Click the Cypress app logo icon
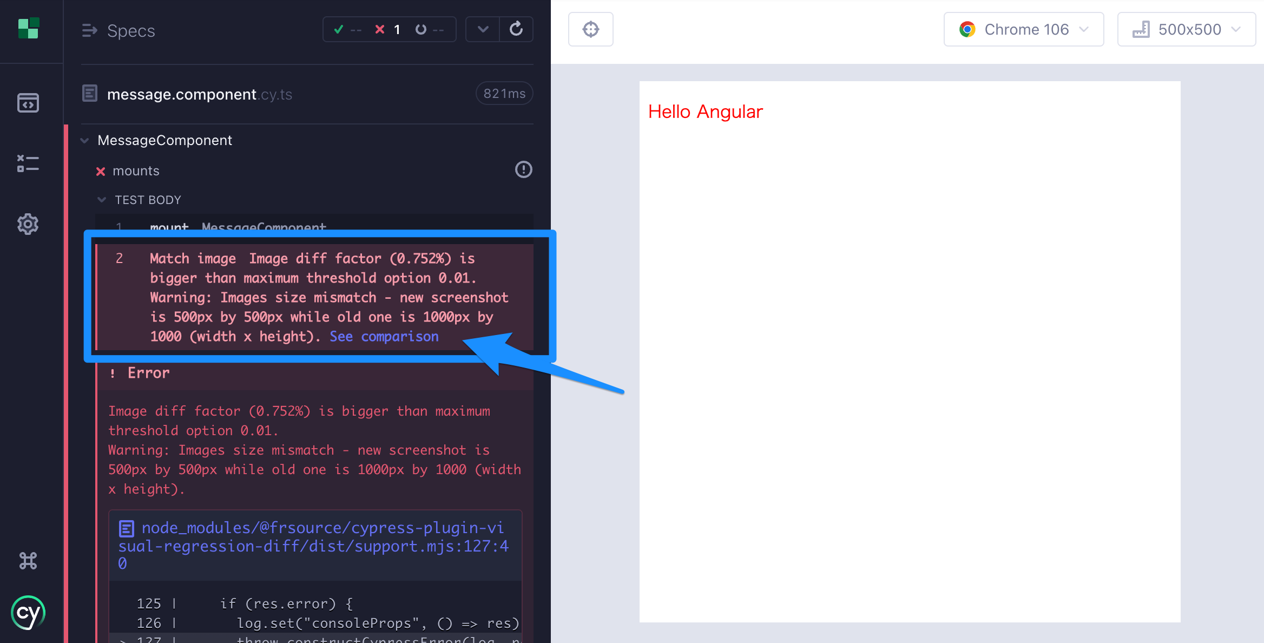This screenshot has height=643, width=1264. (x=28, y=28)
